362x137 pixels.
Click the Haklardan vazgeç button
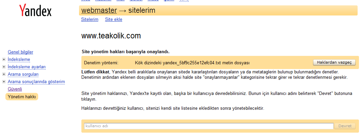pyautogui.click(x=334, y=62)
